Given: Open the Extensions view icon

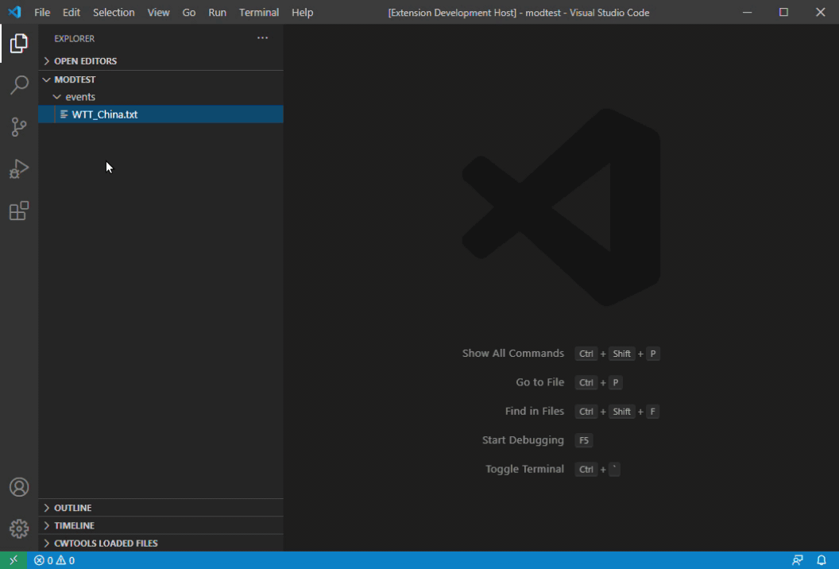Looking at the screenshot, I should tap(19, 211).
